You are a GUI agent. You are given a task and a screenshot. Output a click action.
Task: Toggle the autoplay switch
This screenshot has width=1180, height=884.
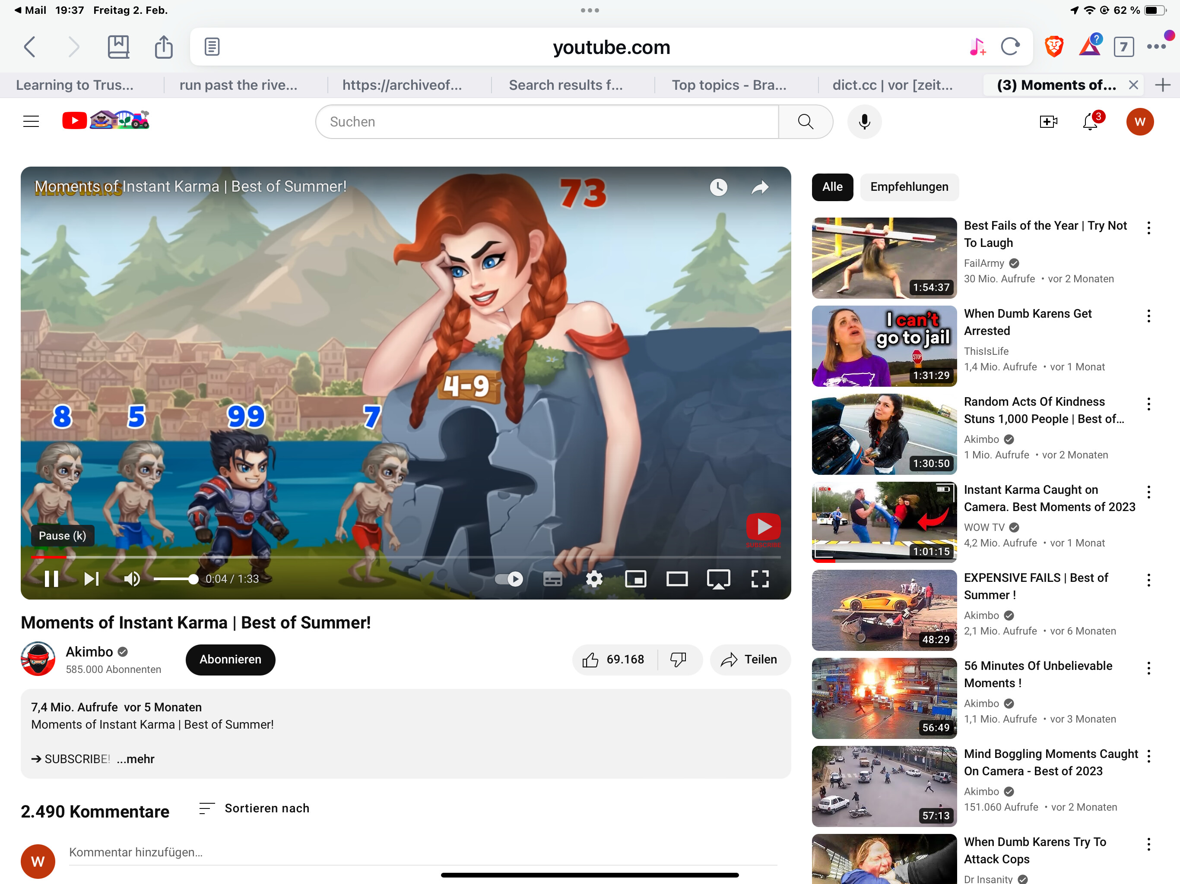click(509, 579)
